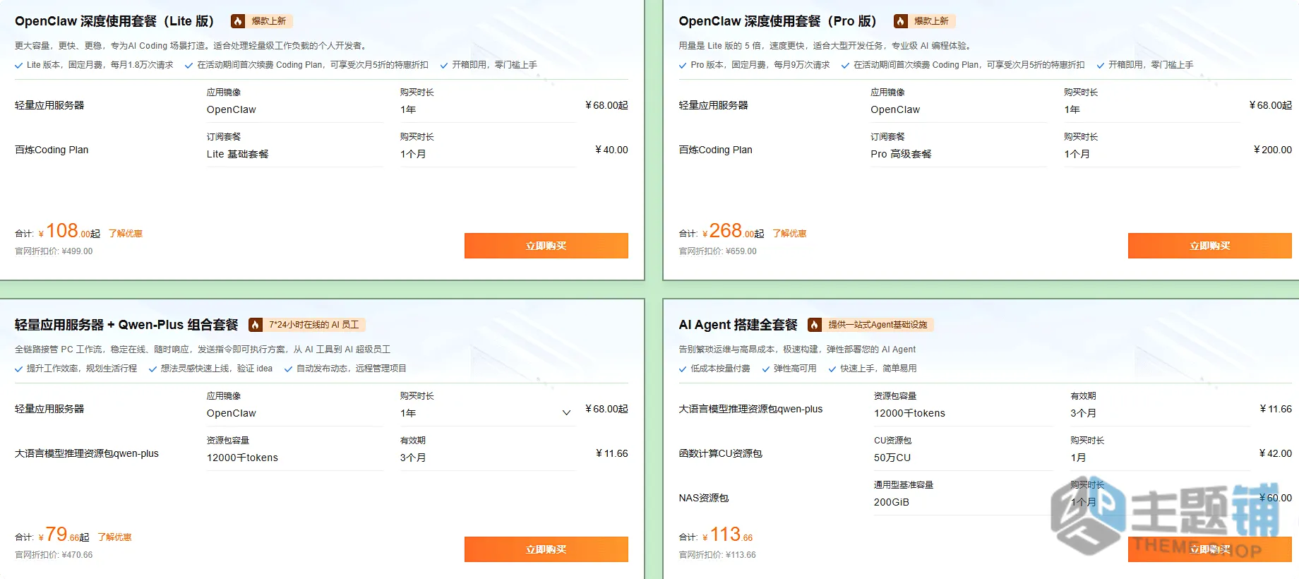Open the 订阅套餐 'Lite 基础套餐' selector
This screenshot has height=579, width=1299.
pyautogui.click(x=294, y=154)
